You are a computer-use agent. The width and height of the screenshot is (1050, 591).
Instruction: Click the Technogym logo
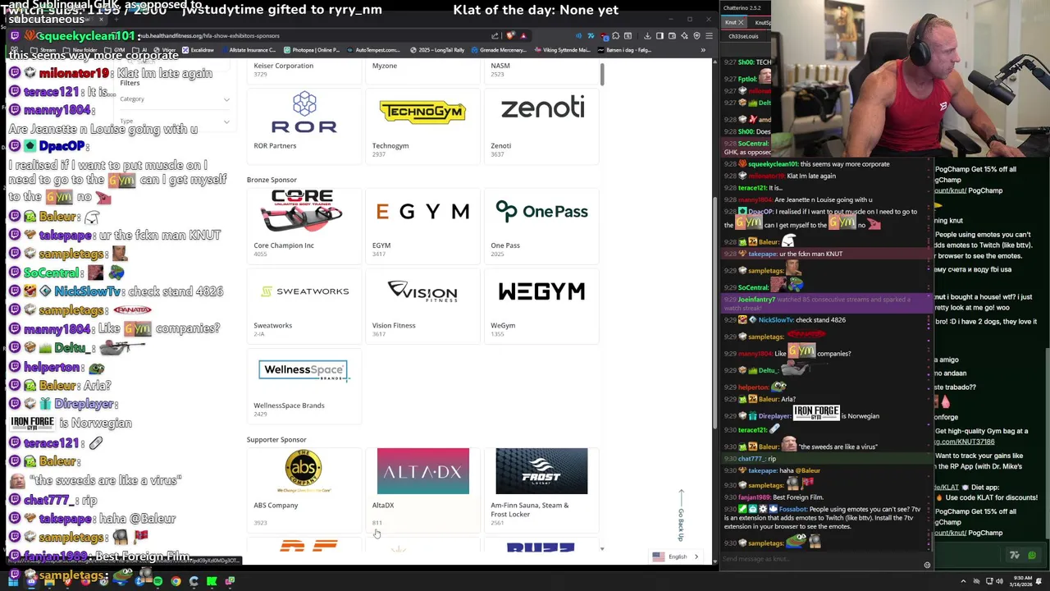pyautogui.click(x=422, y=112)
